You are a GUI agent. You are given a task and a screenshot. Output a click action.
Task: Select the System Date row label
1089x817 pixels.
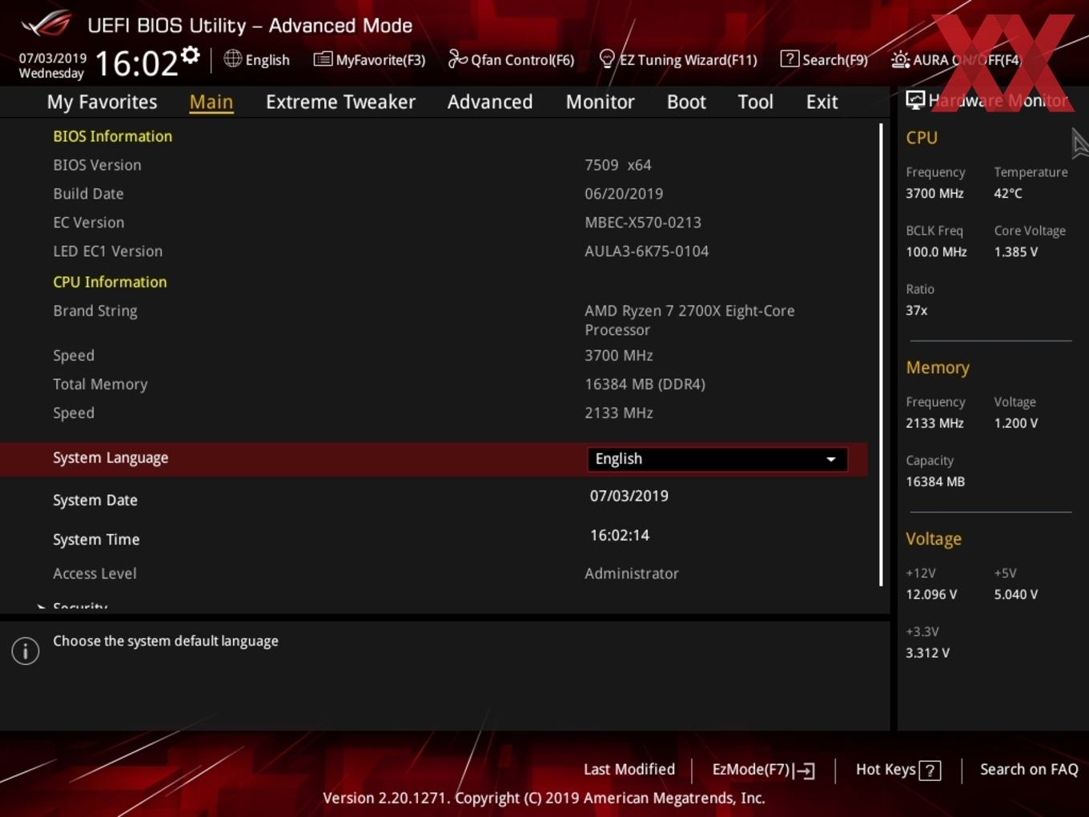tap(95, 500)
